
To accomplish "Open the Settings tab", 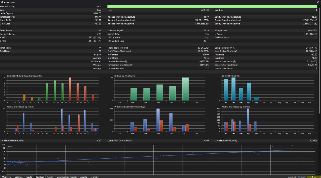I will [18, 177].
